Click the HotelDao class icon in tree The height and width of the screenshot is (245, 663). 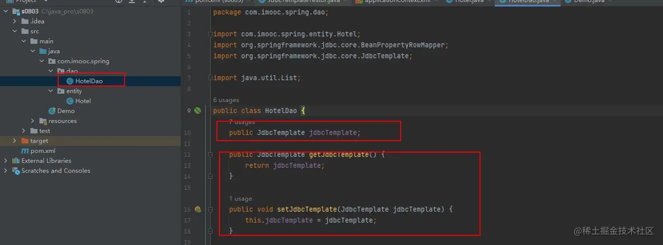pos(70,81)
